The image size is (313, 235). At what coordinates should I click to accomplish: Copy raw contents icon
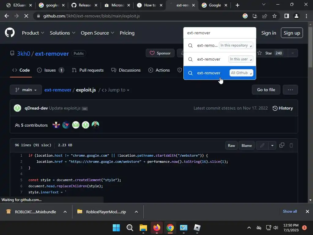coord(282,145)
